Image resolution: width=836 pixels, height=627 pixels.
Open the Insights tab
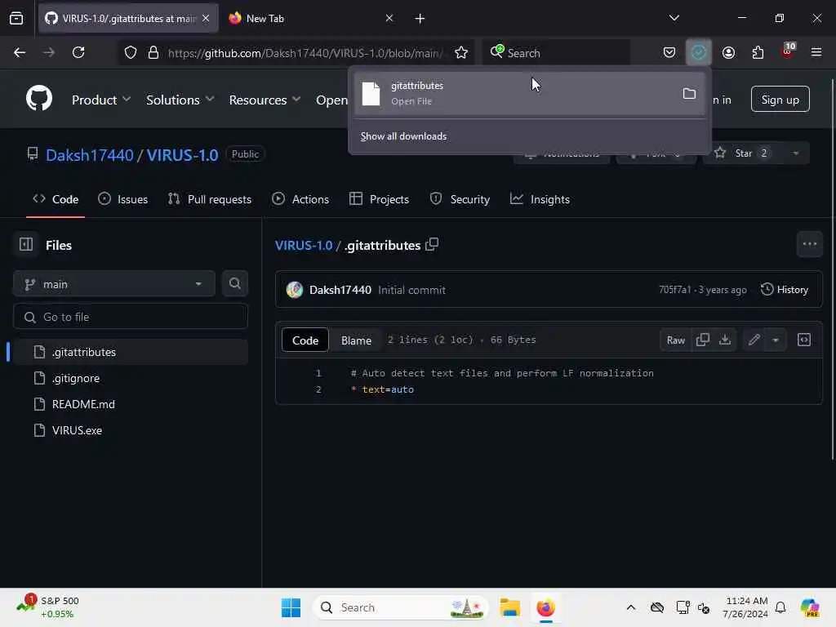coord(540,199)
